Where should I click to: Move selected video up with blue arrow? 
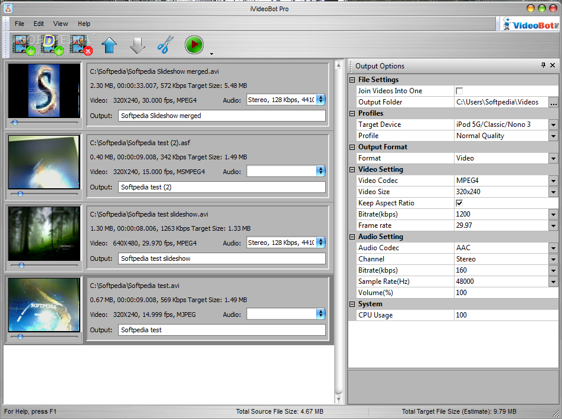coord(109,45)
